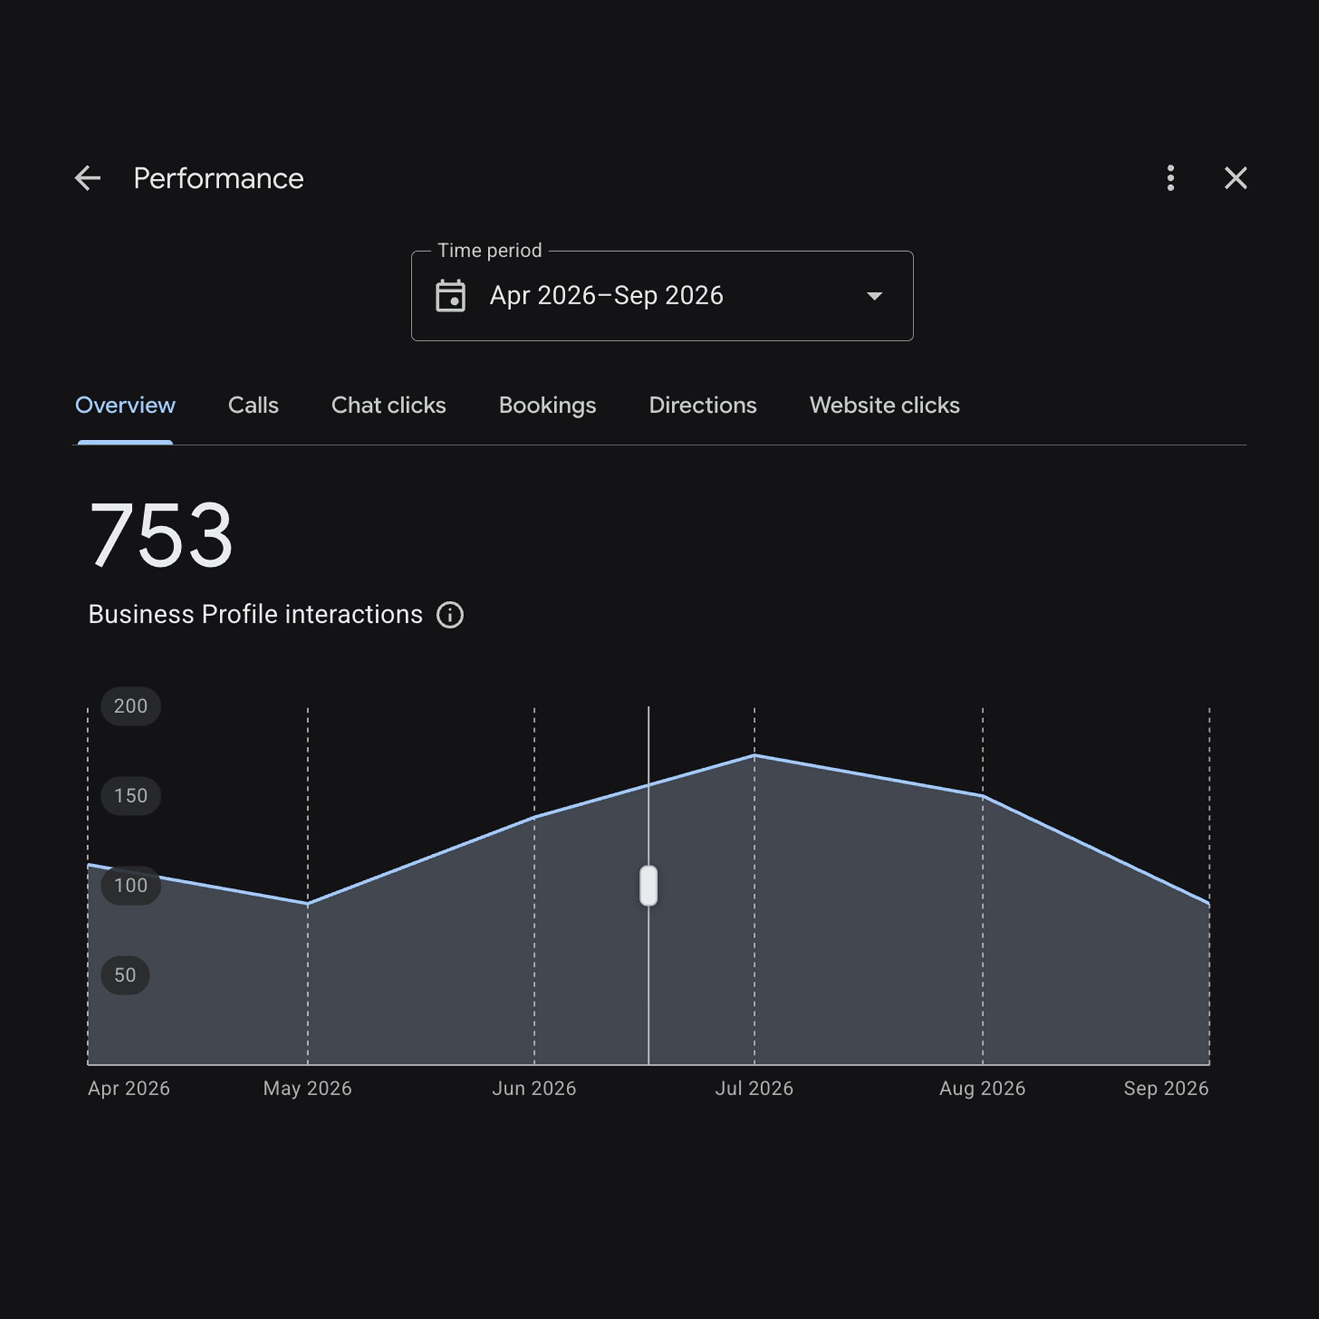Click the Jul 2026 axis label
Screen dimensions: 1319x1319
(754, 1088)
